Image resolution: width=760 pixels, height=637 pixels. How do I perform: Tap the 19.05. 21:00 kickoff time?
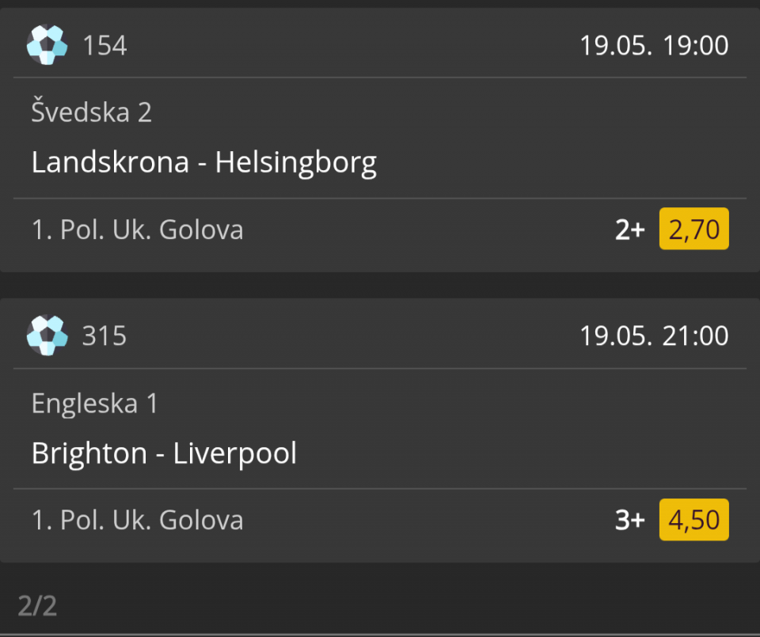tap(655, 336)
